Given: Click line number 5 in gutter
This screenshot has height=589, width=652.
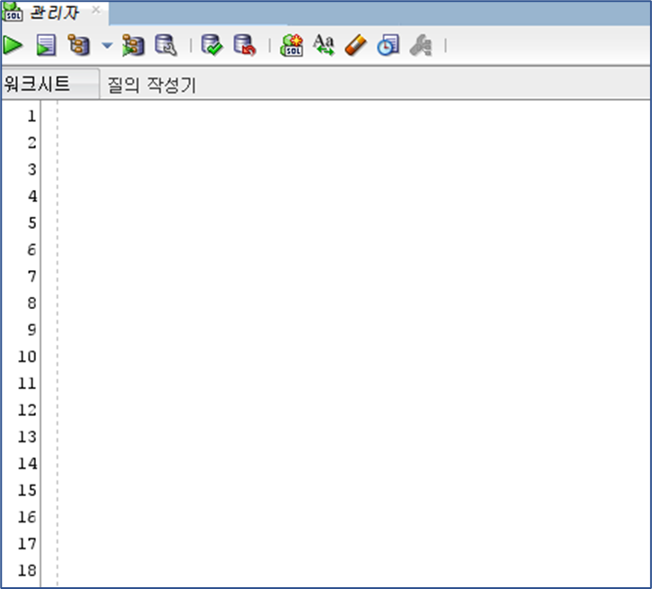Looking at the screenshot, I should 32,222.
